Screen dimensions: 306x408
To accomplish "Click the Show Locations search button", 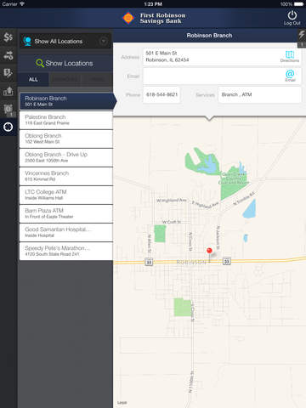I will point(65,63).
